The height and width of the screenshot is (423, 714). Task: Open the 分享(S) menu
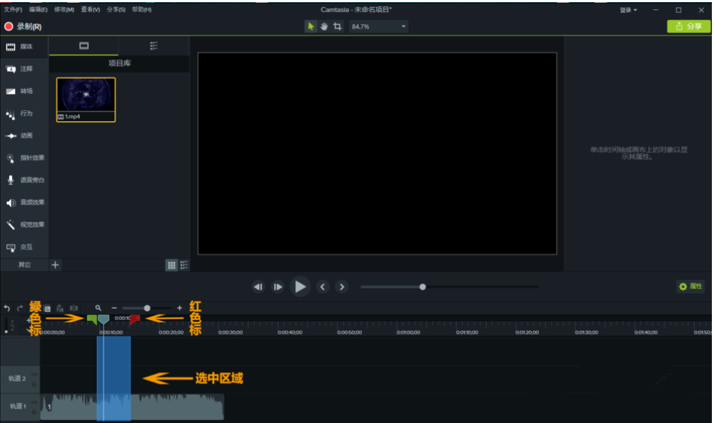click(116, 9)
